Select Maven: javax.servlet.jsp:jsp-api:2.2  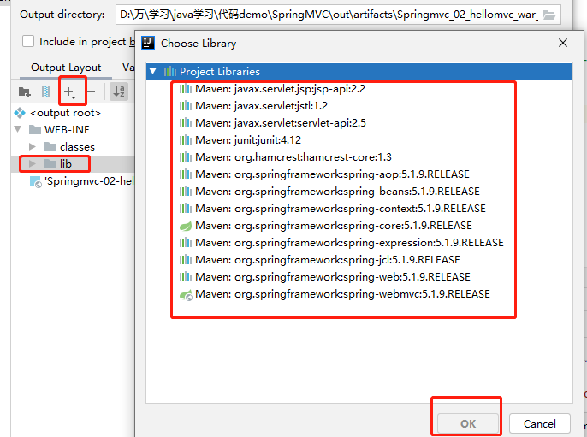280,89
